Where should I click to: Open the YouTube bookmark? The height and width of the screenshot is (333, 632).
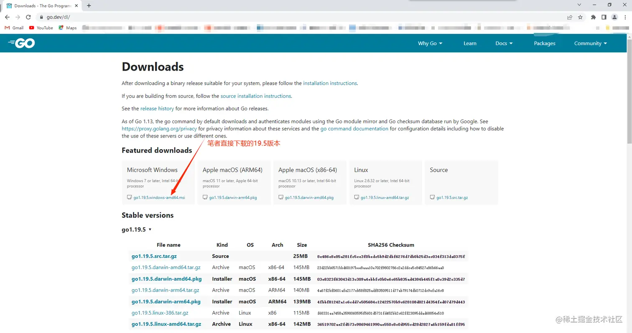pos(41,28)
